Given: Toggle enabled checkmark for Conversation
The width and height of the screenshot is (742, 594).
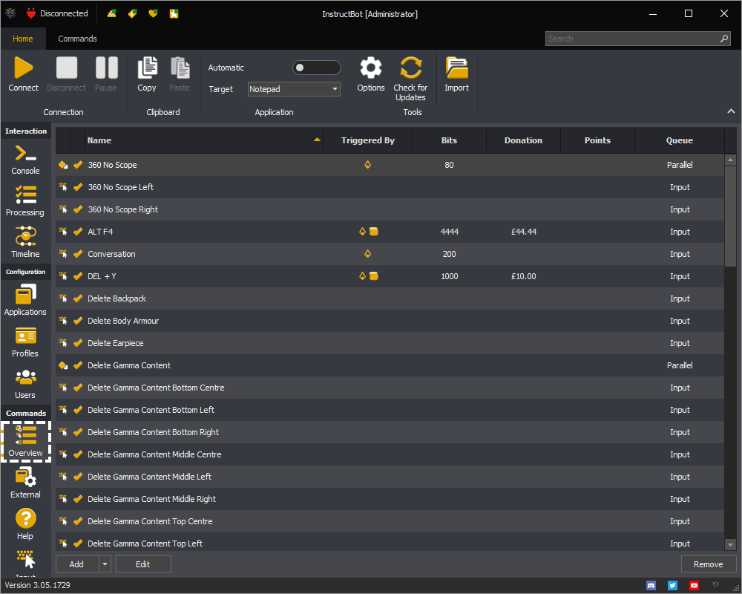Looking at the screenshot, I should pyautogui.click(x=78, y=254).
